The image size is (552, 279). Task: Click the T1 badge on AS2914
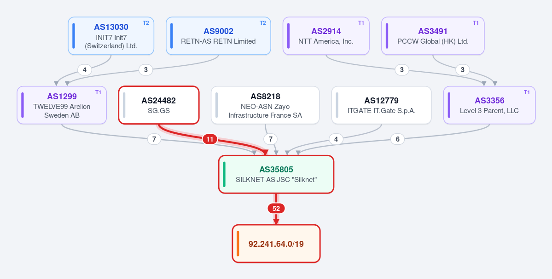[x=361, y=23]
